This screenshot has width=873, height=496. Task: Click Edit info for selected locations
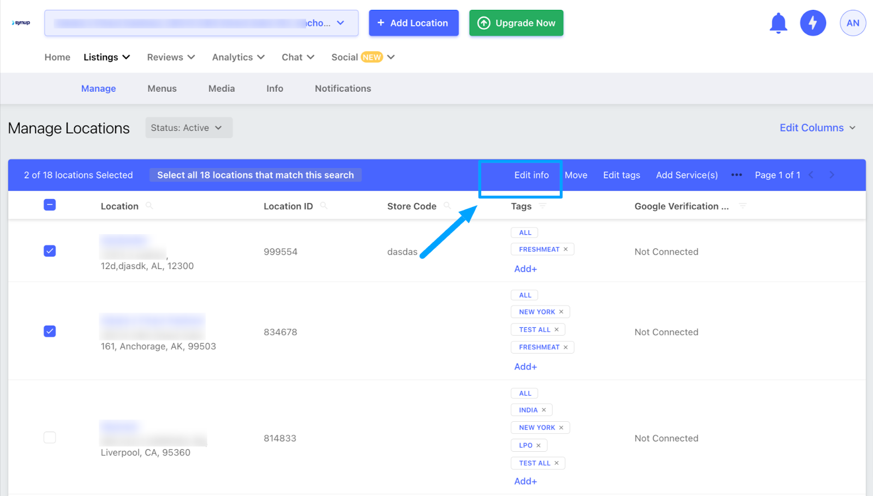[x=531, y=175]
